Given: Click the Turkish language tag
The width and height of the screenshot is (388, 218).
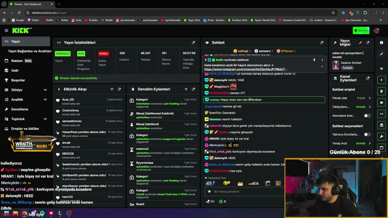Looking at the screenshot, I should [347, 68].
